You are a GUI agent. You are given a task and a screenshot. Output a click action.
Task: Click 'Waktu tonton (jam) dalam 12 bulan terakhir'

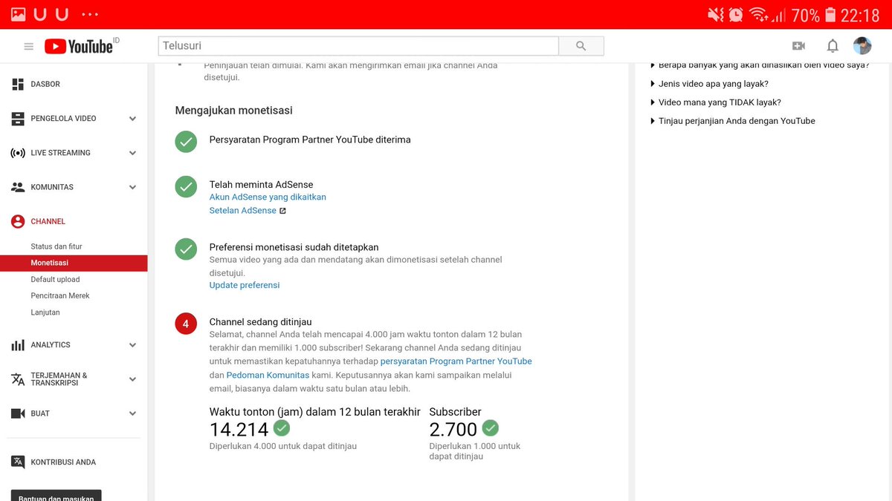click(315, 412)
